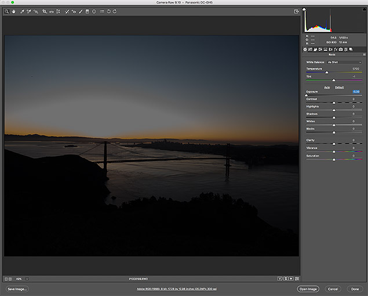Screen dimensions: 368x296
Task: Open the White Balance dropdown
Action: (344, 62)
